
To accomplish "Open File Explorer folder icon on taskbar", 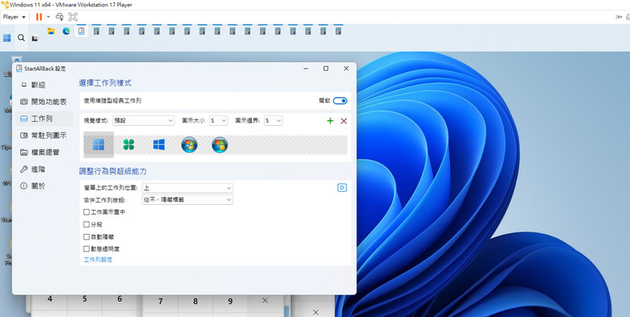I will (x=51, y=31).
